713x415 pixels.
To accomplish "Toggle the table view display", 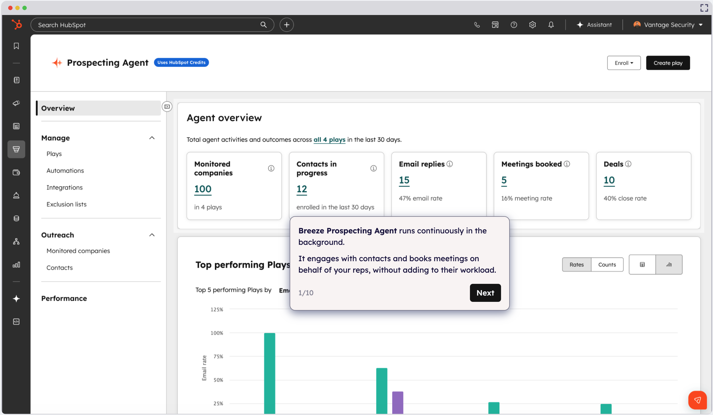I will pyautogui.click(x=642, y=265).
